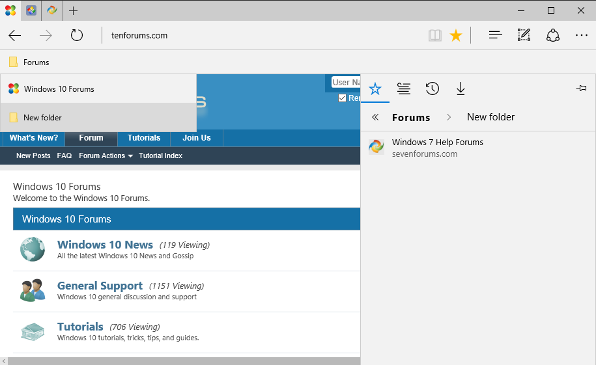This screenshot has height=365, width=596.
Task: Open the Tutorials navigation tab
Action: [x=144, y=138]
